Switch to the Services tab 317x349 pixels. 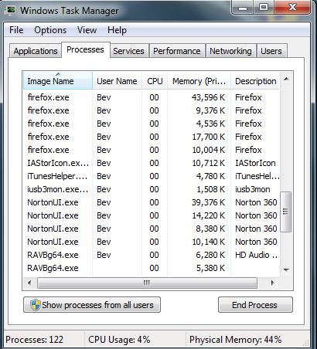click(x=129, y=51)
